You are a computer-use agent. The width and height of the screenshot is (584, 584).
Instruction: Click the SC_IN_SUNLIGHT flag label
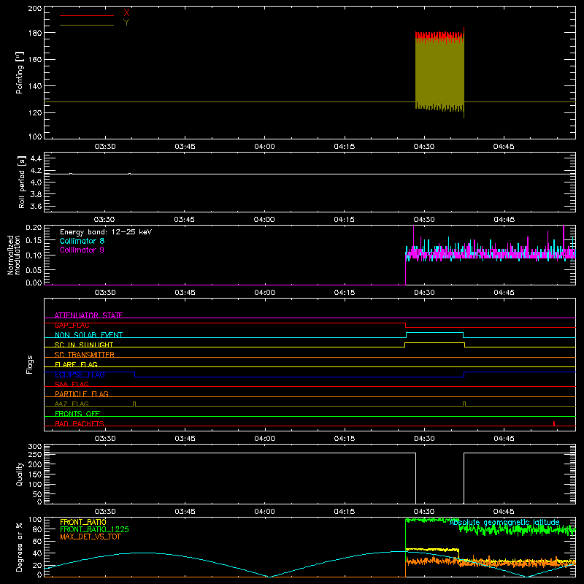84,345
